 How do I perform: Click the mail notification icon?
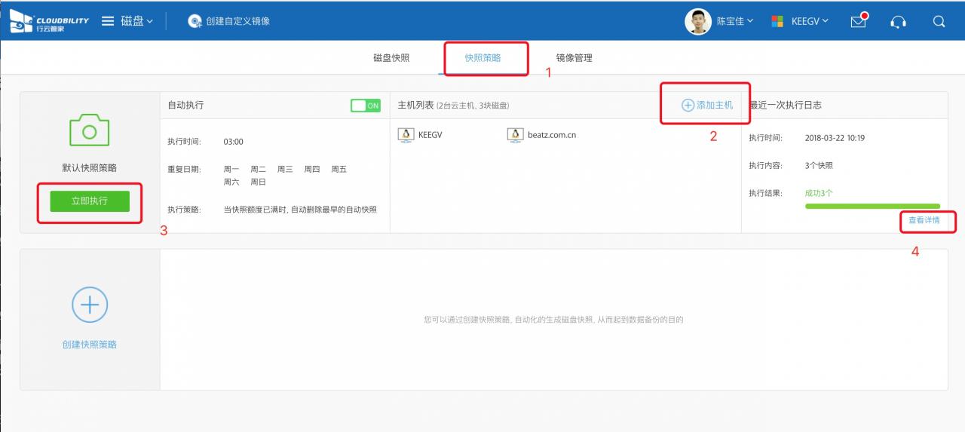pyautogui.click(x=858, y=21)
